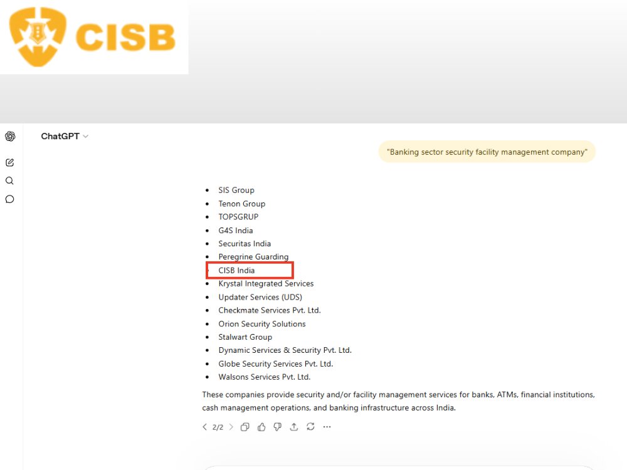Viewport: 627px width, 470px height.
Task: Select "Walsons Services Pvt. Ltd." list item
Action: (x=265, y=377)
